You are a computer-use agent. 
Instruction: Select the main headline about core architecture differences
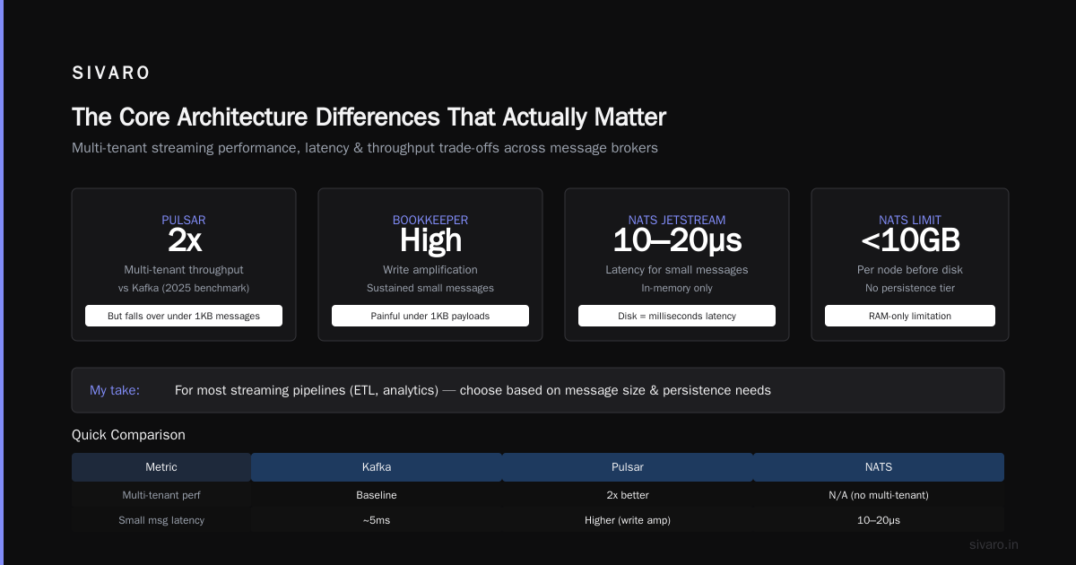tap(369, 117)
